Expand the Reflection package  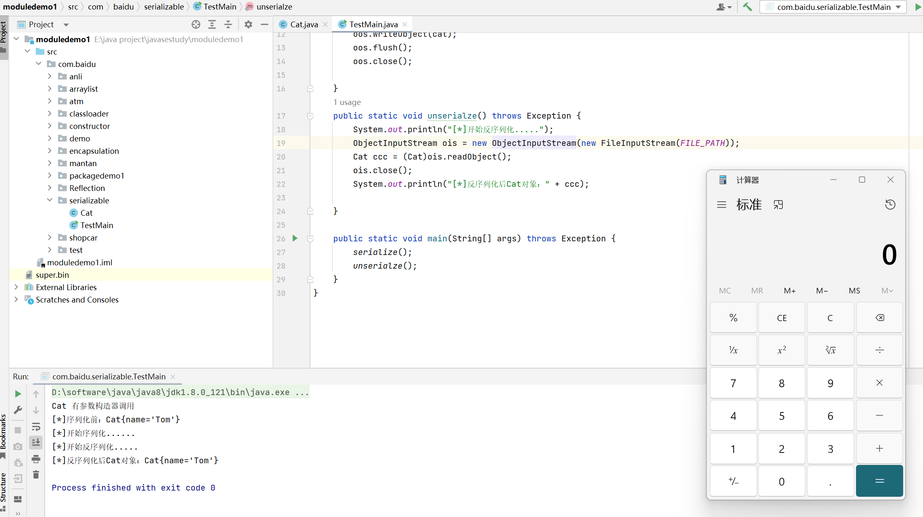pyautogui.click(x=50, y=188)
